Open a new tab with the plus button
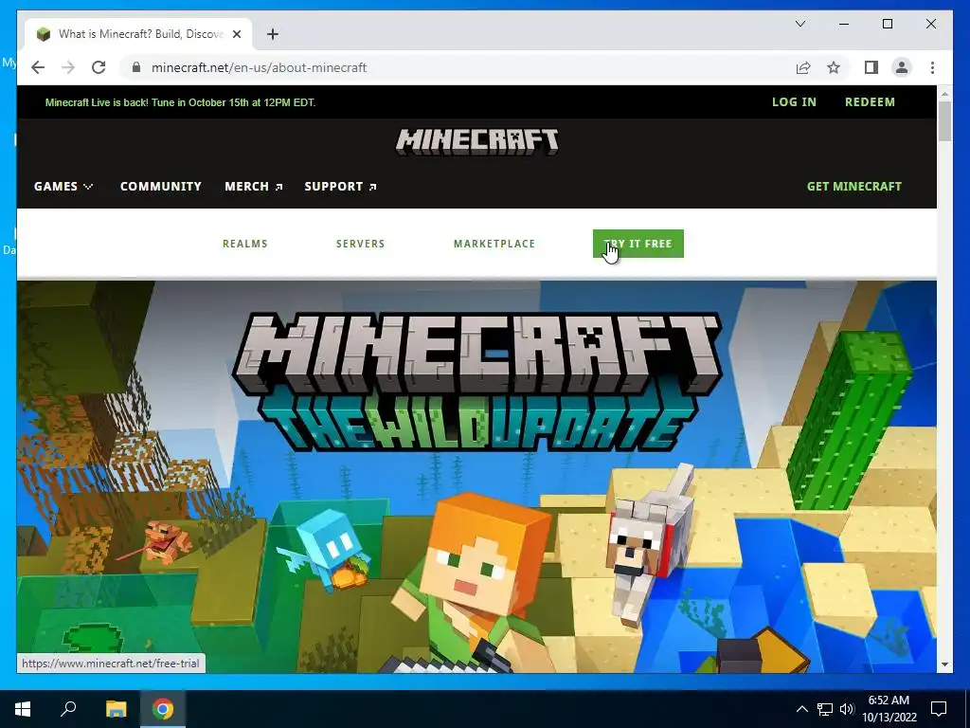 [x=273, y=34]
